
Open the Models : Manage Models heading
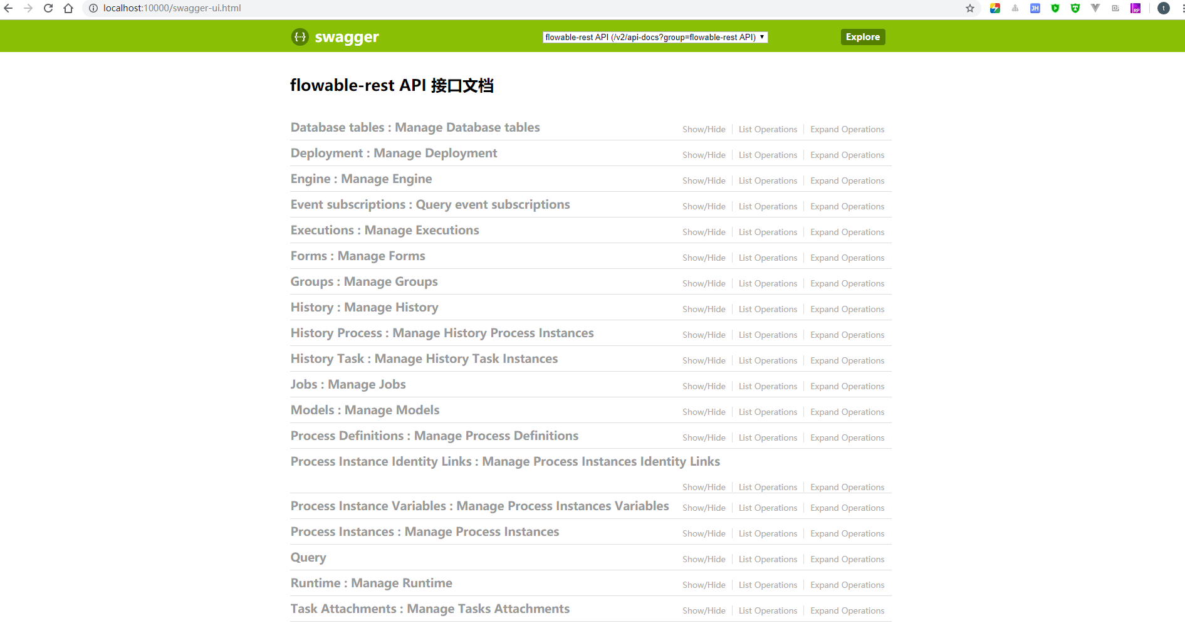coord(365,410)
